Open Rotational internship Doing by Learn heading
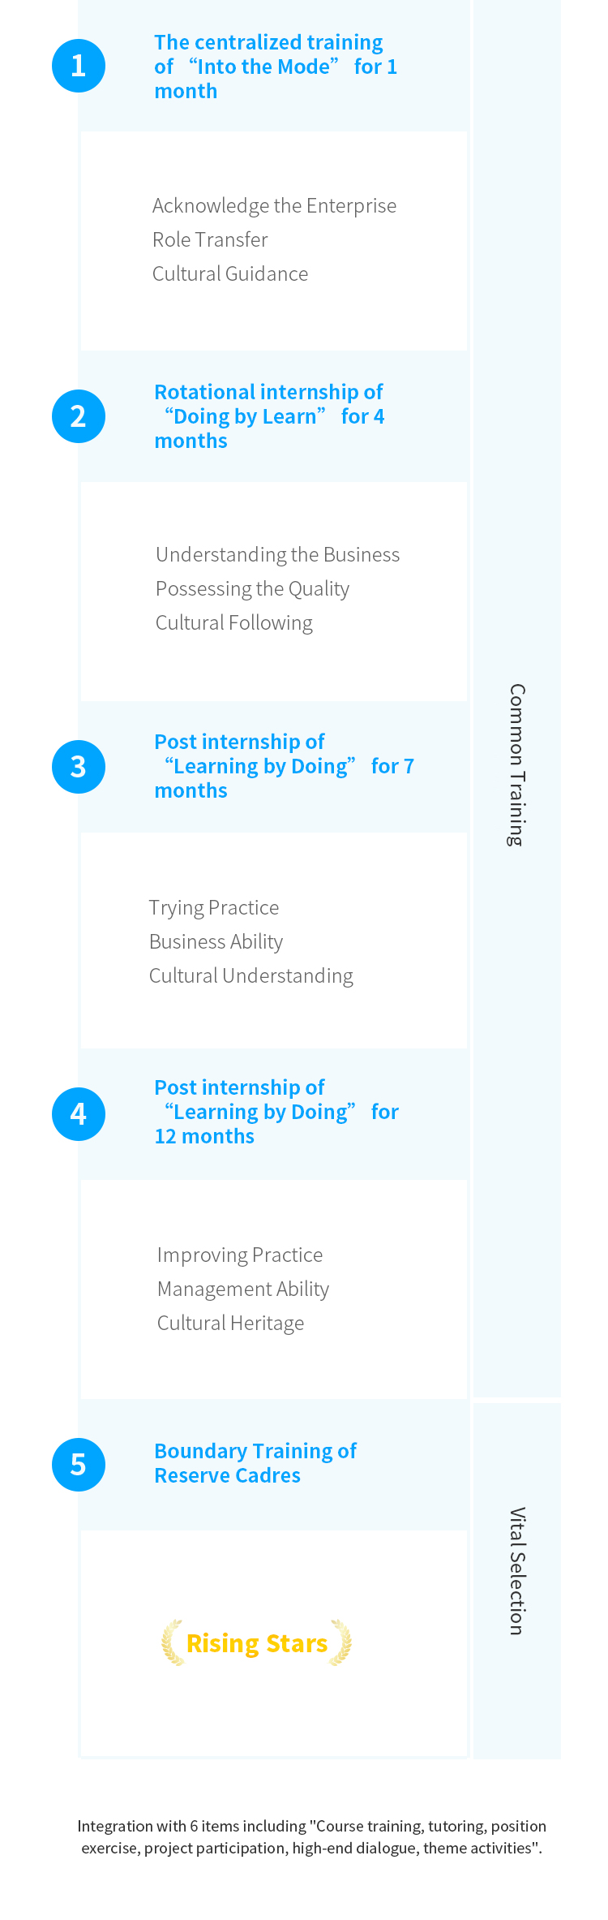 point(269,416)
